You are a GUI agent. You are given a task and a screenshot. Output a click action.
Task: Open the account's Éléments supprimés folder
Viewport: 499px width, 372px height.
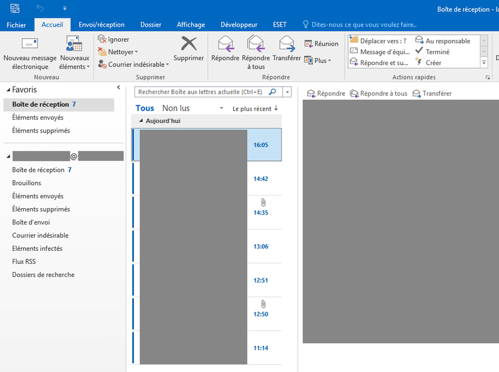tap(41, 209)
